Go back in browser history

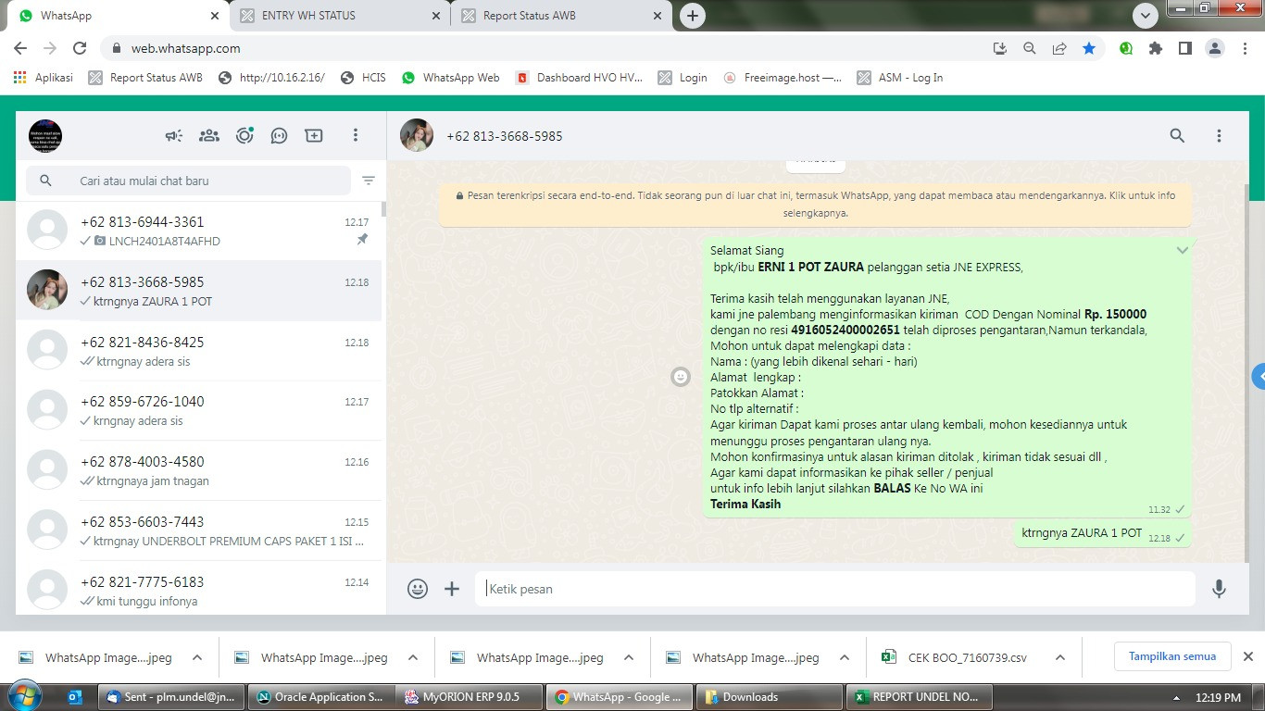[x=20, y=48]
